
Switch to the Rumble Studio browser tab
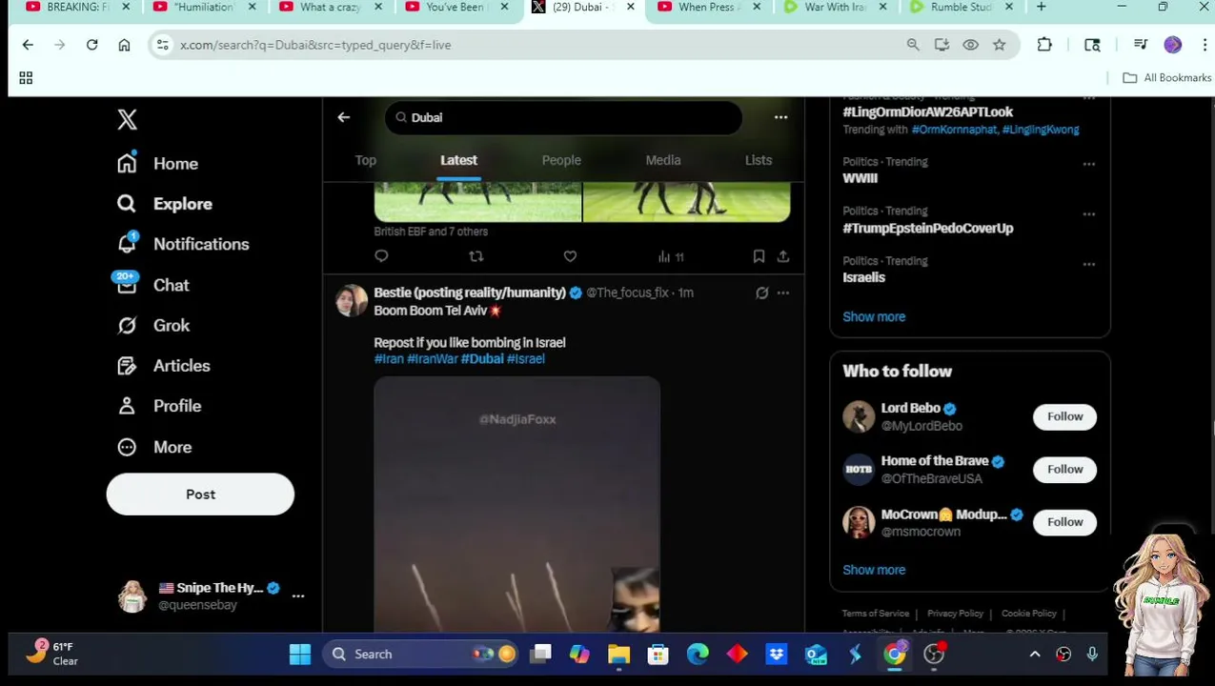pos(961,7)
